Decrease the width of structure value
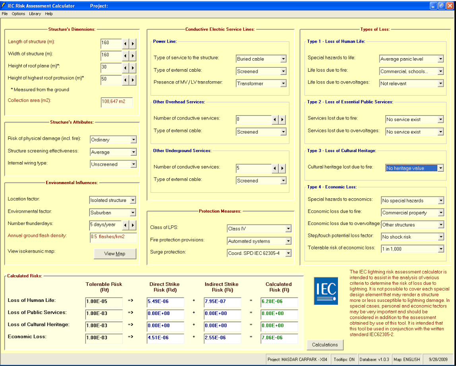 125,56
